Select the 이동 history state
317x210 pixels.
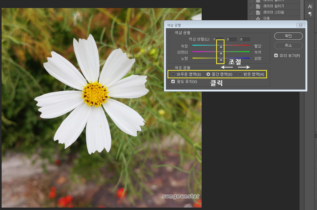coord(274,18)
